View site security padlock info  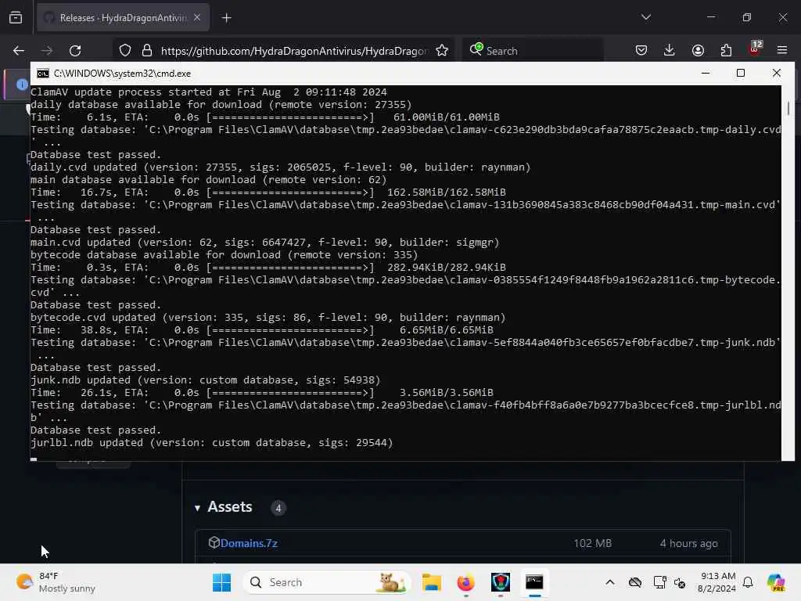pyautogui.click(x=147, y=51)
